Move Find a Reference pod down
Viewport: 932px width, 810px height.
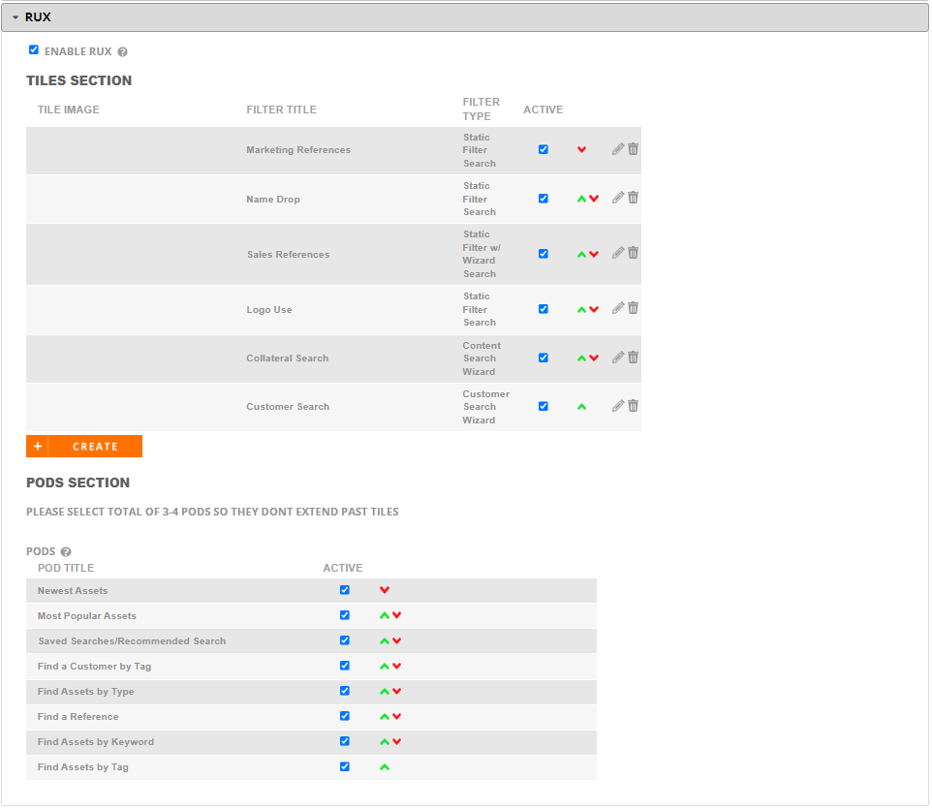[396, 717]
